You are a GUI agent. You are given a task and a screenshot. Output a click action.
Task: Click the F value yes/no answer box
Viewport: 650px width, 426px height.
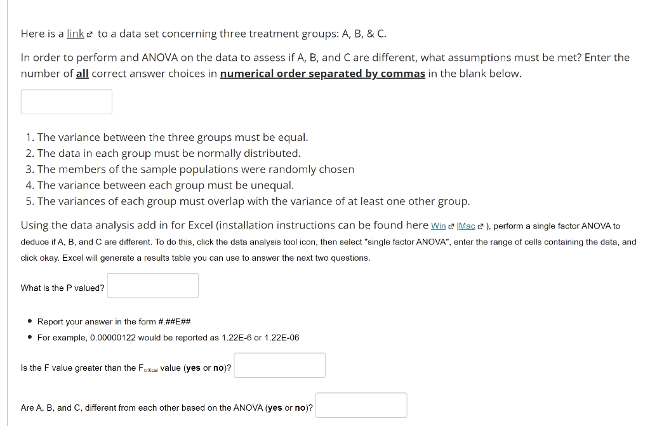[279, 364]
